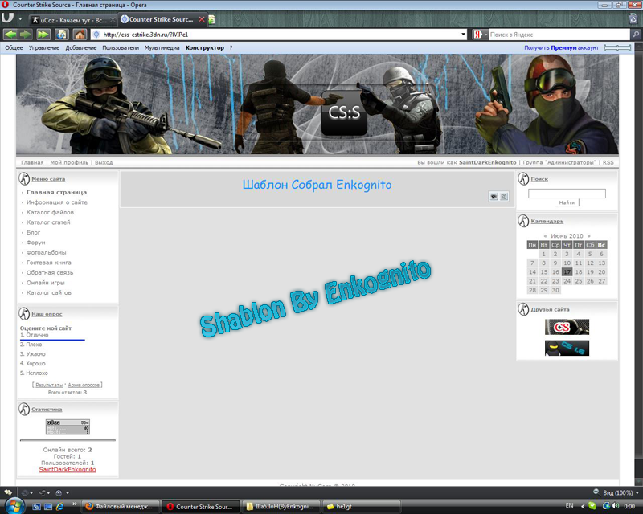Go forward with the green right arrow
Viewport: 643px width, 514px height.
26,35
